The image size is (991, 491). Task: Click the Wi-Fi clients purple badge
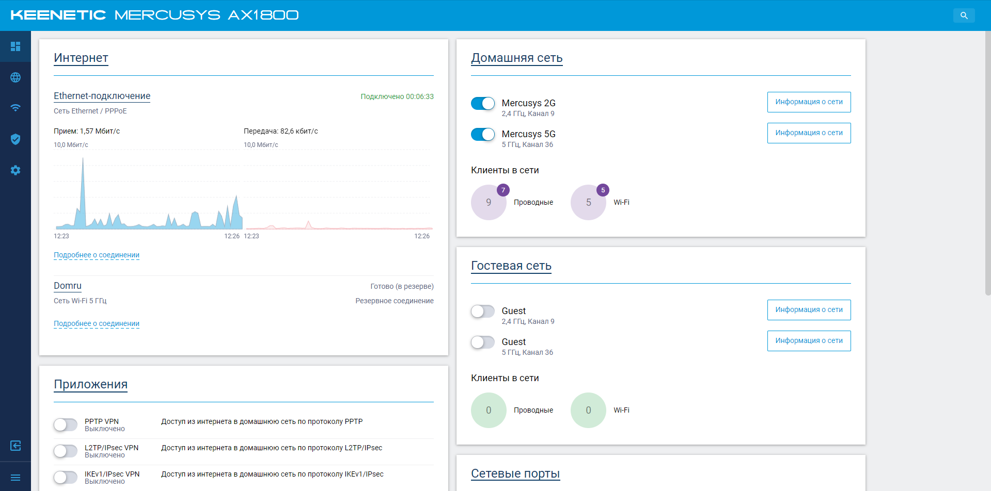point(603,190)
